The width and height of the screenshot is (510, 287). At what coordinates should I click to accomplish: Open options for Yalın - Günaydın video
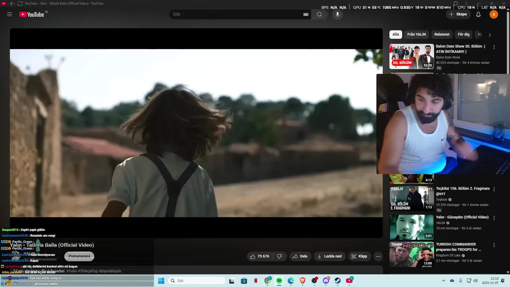tap(494, 218)
